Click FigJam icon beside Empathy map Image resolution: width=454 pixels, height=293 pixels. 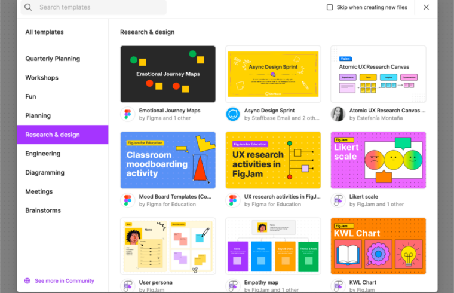click(x=233, y=286)
